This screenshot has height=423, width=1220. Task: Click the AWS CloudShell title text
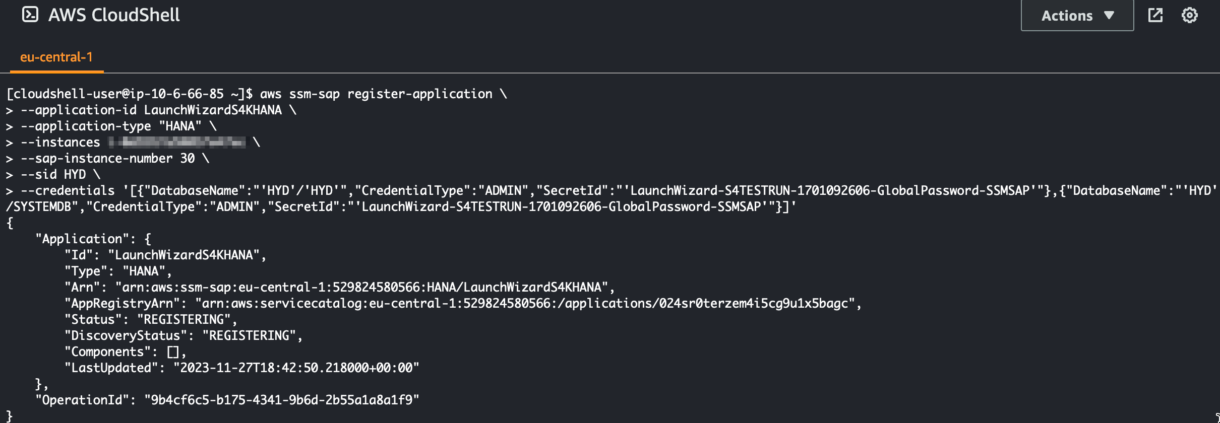[x=114, y=15]
